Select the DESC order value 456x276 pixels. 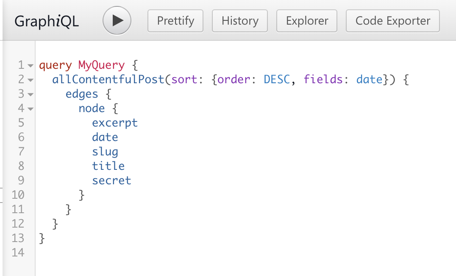[x=277, y=79]
